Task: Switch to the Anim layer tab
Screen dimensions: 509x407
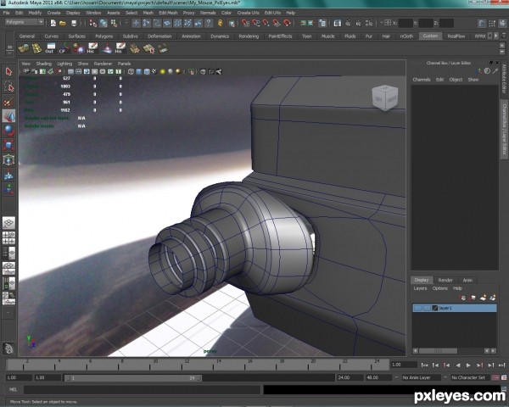Action: [467, 280]
